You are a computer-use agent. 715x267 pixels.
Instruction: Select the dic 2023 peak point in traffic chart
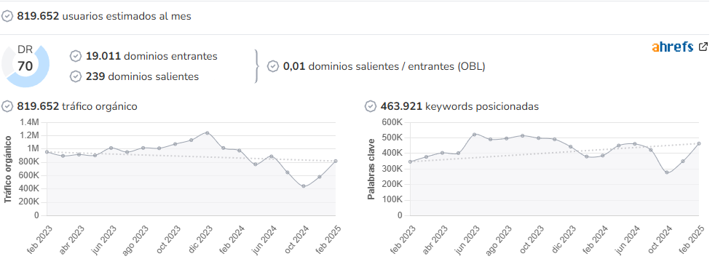coord(207,133)
